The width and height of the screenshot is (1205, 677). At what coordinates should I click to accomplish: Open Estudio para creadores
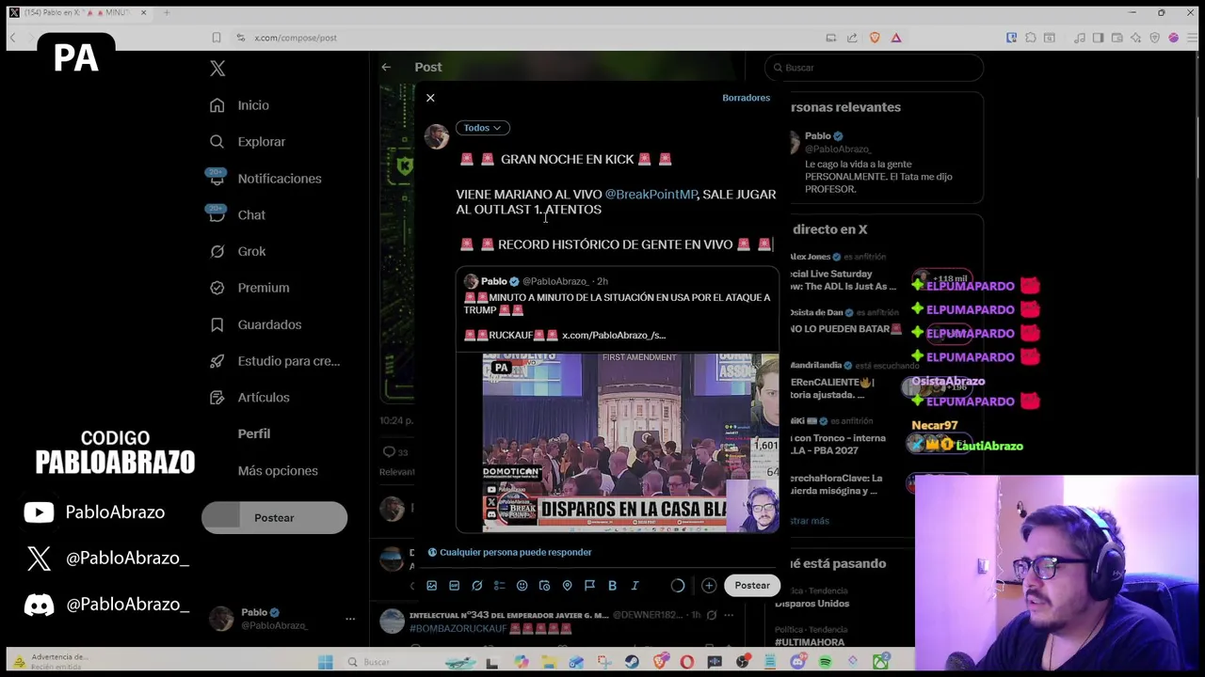pos(275,361)
